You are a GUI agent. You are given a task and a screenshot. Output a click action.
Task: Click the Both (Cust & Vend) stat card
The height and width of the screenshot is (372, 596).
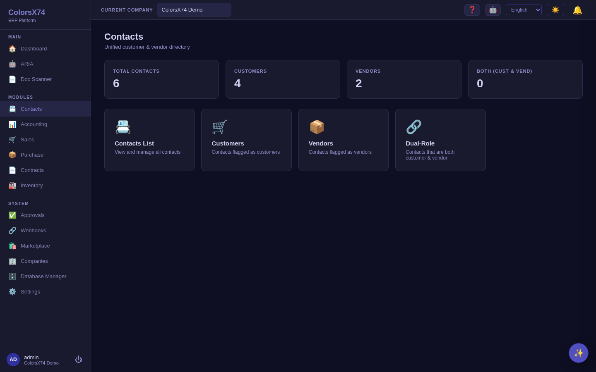pos(525,79)
